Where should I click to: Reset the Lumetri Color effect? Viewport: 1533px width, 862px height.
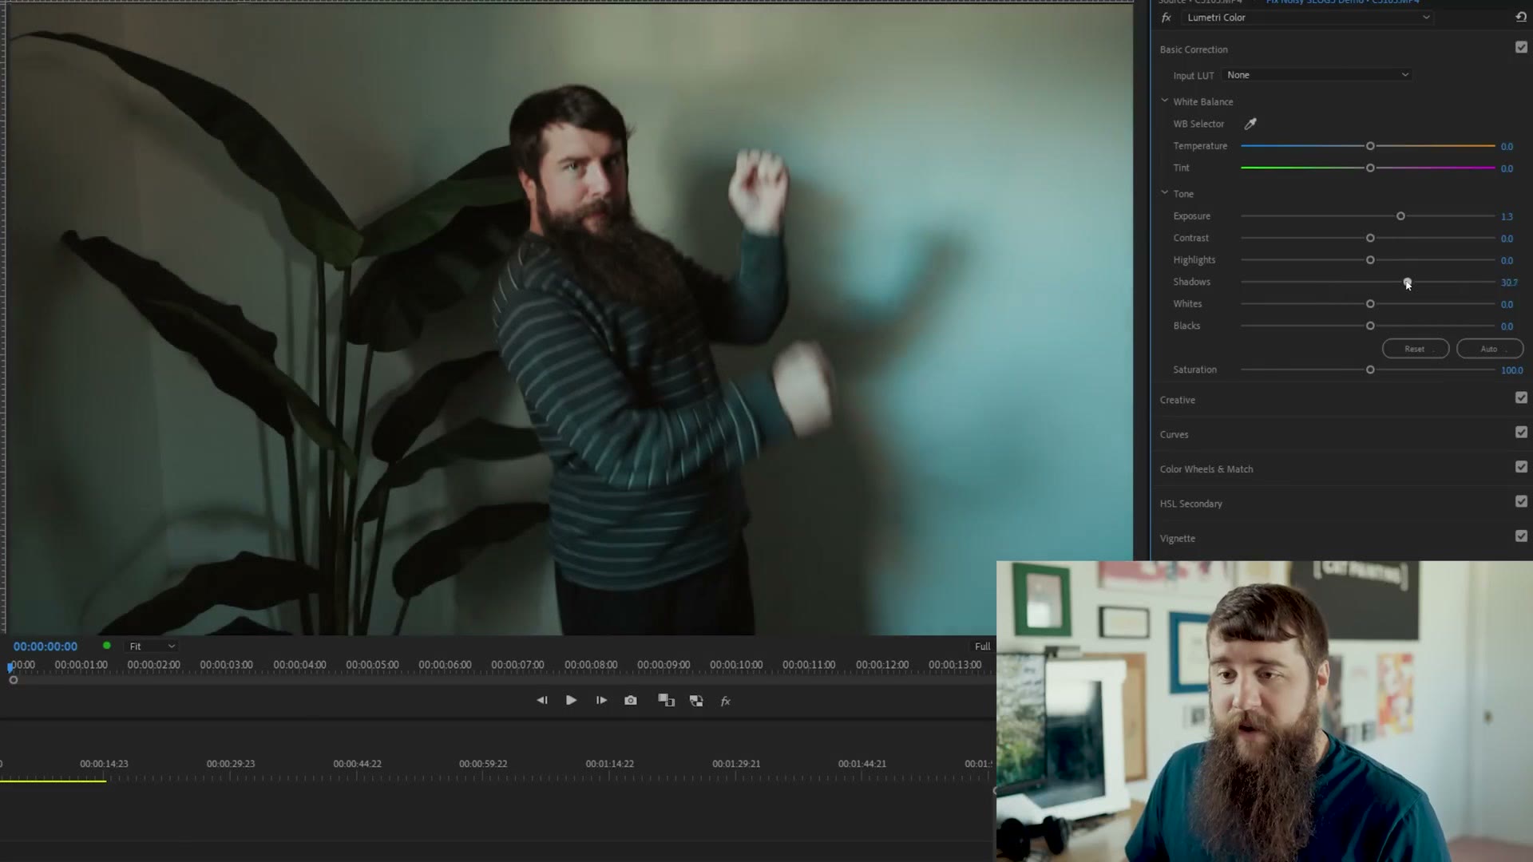(1520, 17)
